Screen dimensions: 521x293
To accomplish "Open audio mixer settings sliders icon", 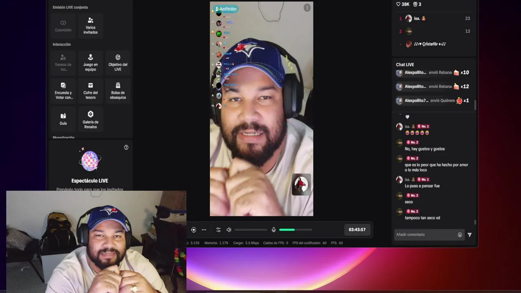I will [x=218, y=230].
